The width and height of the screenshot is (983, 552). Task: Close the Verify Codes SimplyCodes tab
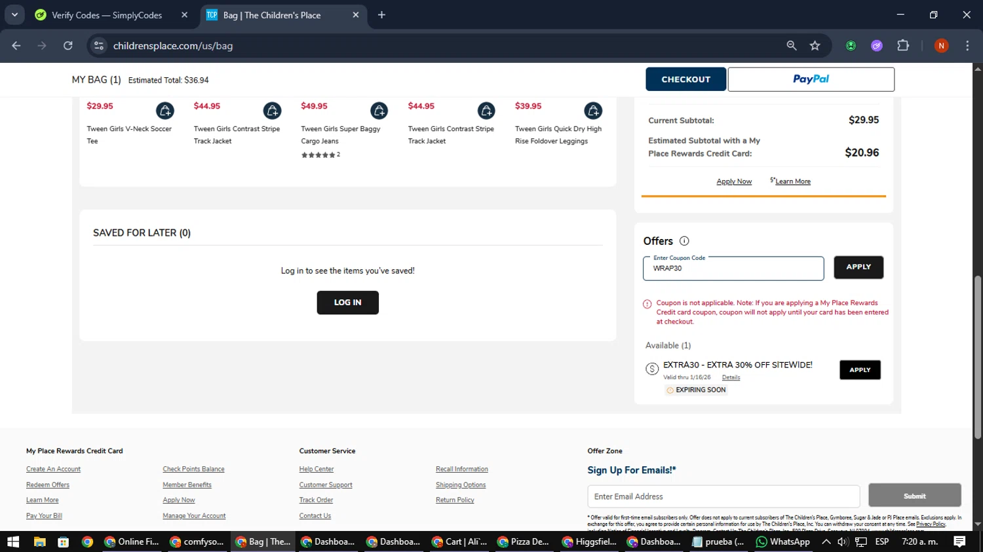[184, 14]
